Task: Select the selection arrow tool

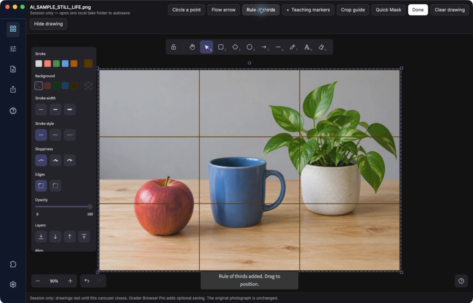Action: point(206,47)
